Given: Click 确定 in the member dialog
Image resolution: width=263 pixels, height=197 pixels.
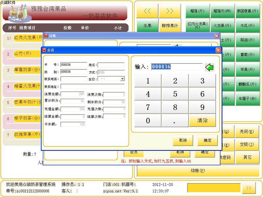Looking at the screenshot, I should click(207, 141).
